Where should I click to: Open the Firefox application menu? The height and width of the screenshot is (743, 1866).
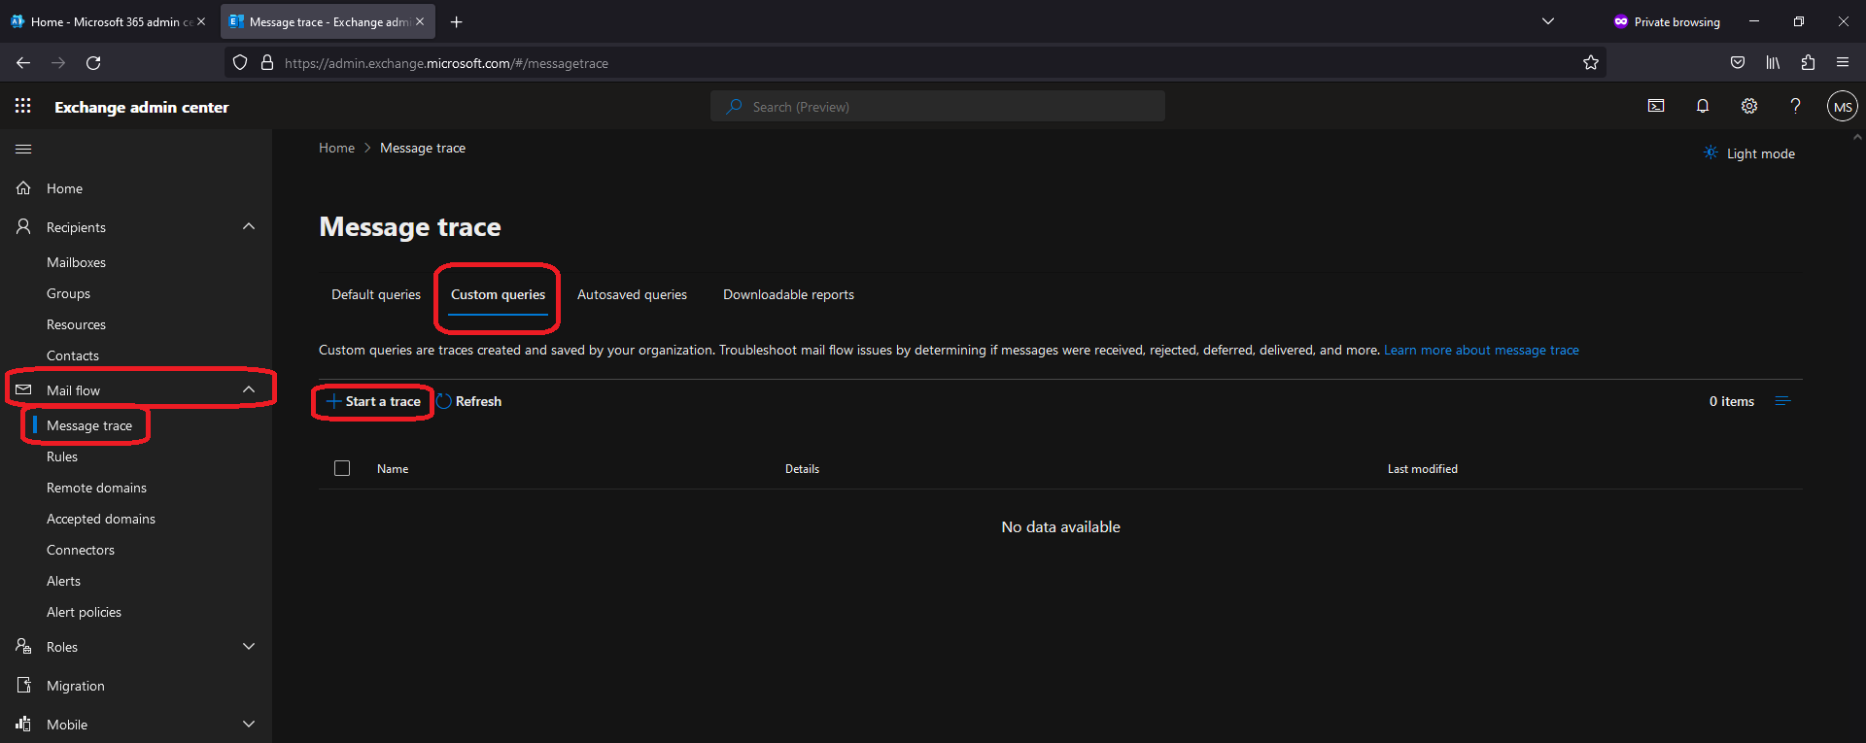point(1843,63)
